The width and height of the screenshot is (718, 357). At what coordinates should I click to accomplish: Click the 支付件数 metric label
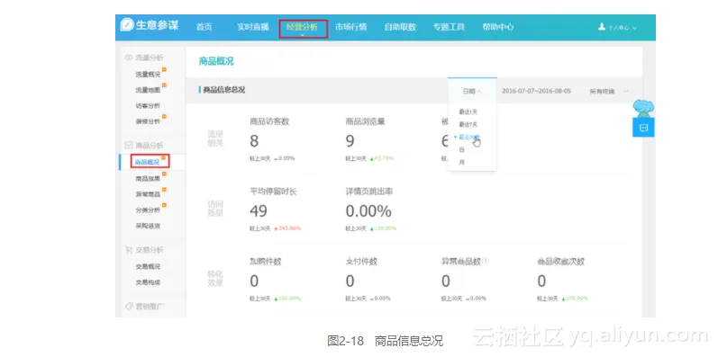point(361,262)
